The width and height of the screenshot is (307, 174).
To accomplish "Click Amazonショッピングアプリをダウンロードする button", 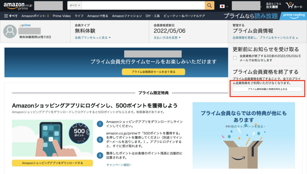I will coord(52,163).
